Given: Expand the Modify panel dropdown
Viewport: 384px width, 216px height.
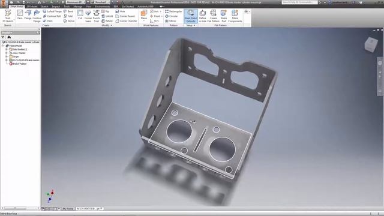Looking at the screenshot, I should pyautogui.click(x=107, y=25).
